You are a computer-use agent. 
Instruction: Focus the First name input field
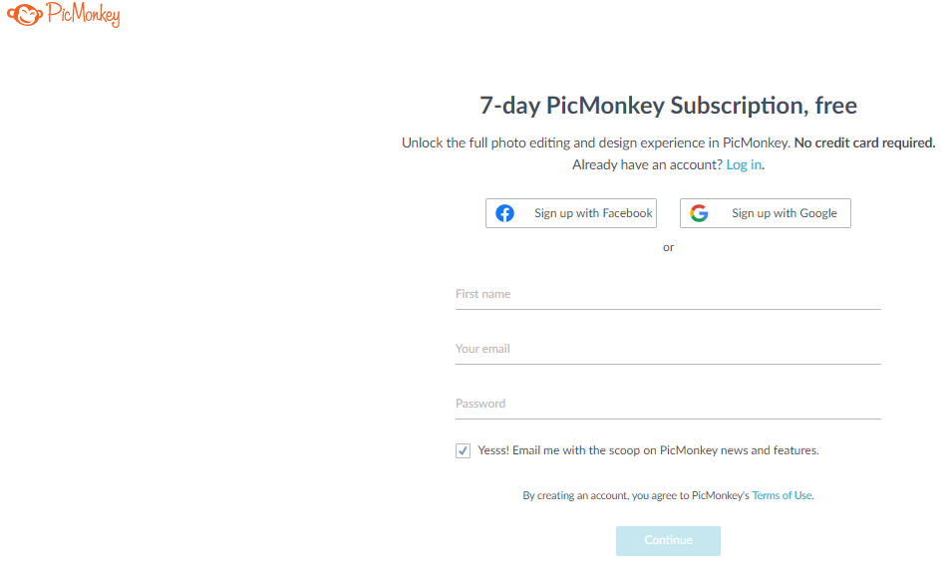click(x=668, y=295)
